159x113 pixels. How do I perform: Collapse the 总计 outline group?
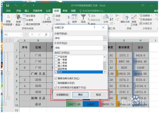point(4,104)
